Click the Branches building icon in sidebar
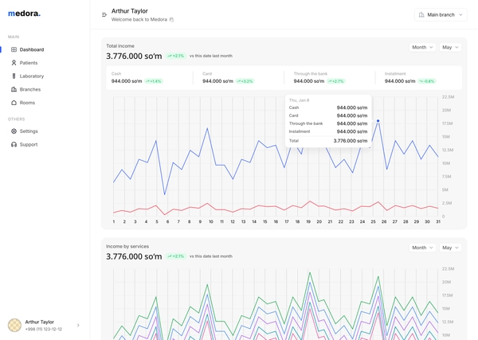The image size is (478, 340). (14, 89)
